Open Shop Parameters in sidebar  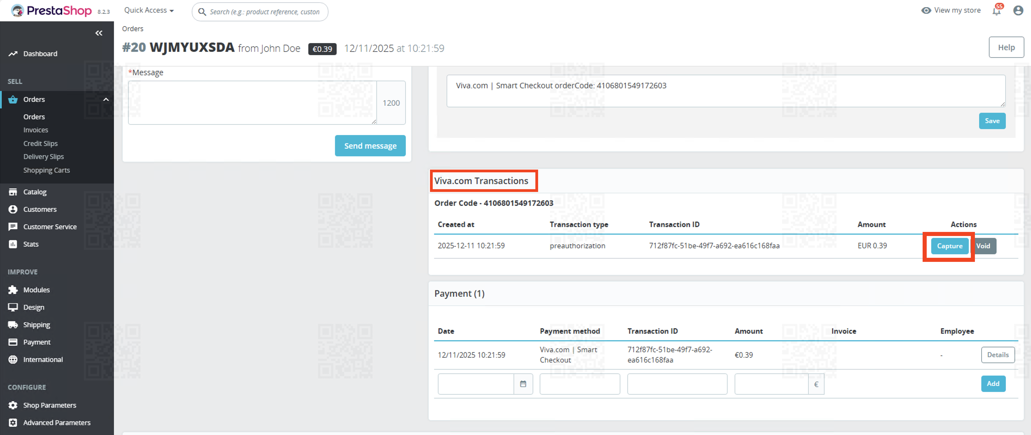(50, 405)
